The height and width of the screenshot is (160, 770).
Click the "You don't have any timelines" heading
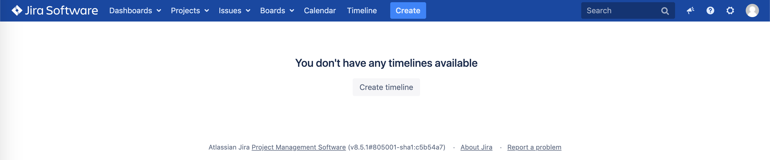tap(386, 63)
